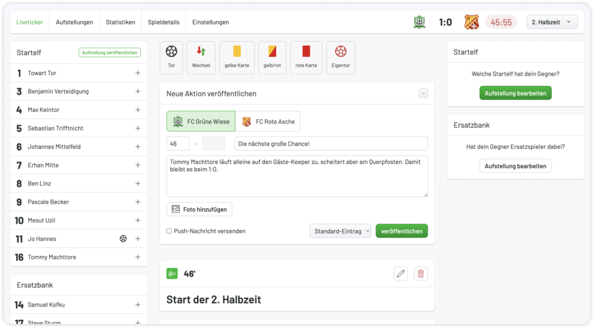Delete the 46' entry with trash icon
Viewport: 594px width, 328px height.
[421, 273]
